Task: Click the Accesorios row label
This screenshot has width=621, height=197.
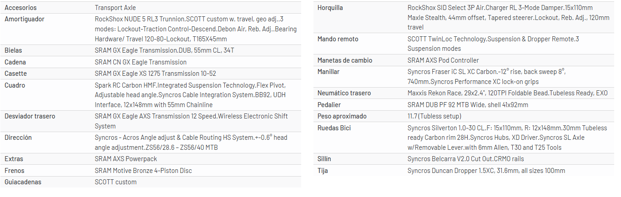Action: pos(20,8)
